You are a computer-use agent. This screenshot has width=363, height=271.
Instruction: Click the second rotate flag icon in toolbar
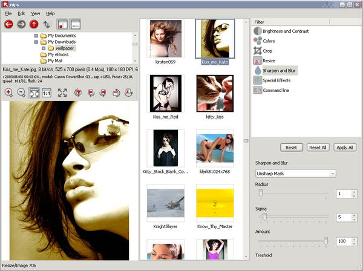pos(91,93)
